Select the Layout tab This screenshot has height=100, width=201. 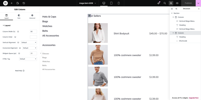(x=6, y=17)
